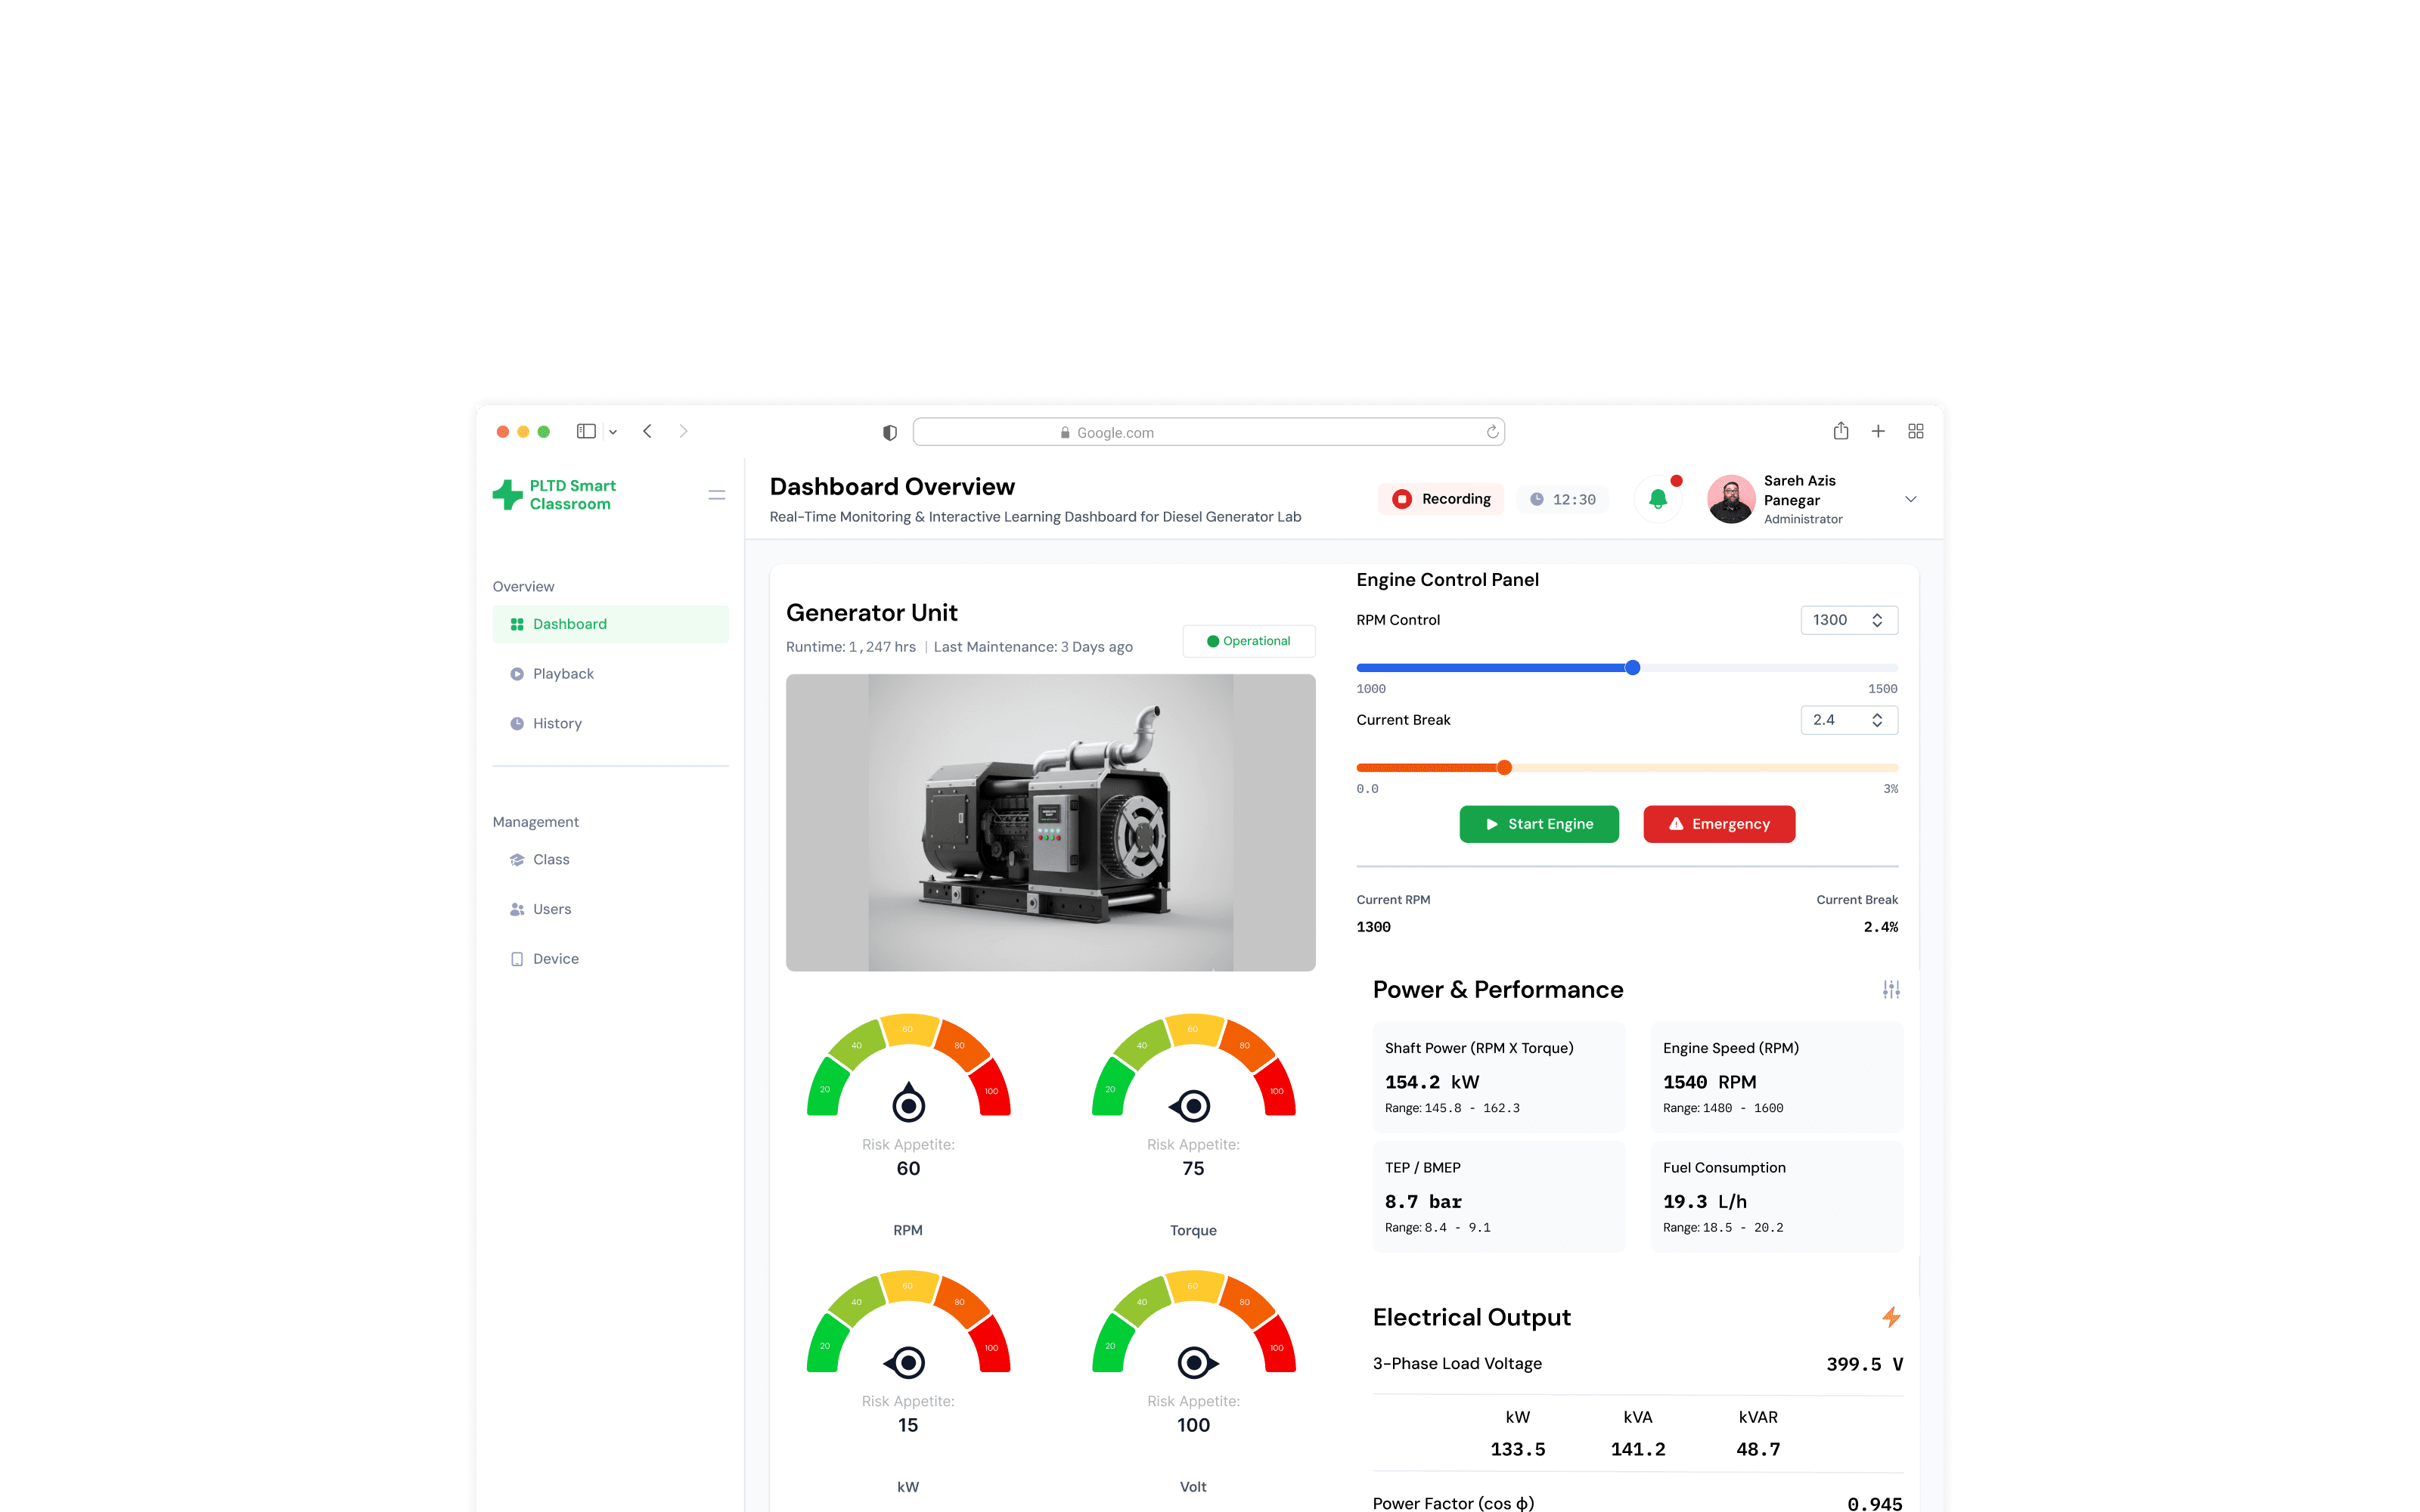Screen dimensions: 2420x1512
Task: Open the Device management item
Action: tap(610, 959)
